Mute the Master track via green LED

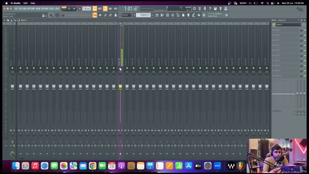coord(13,68)
